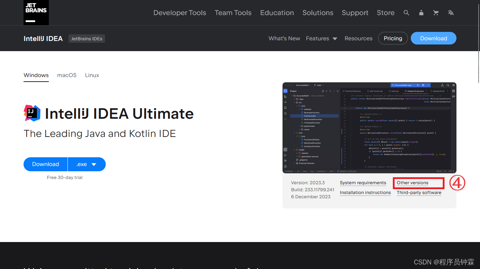The width and height of the screenshot is (480, 269).
Task: Click the blue Download button for Ultimate
Action: pyautogui.click(x=45, y=164)
